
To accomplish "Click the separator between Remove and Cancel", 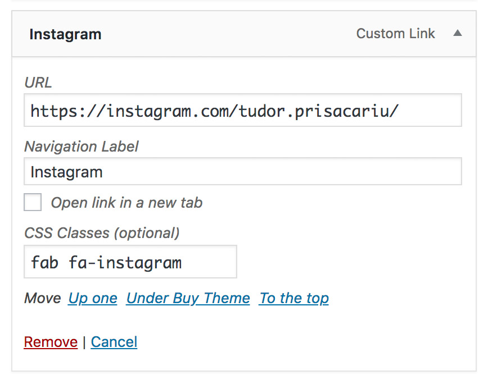I will [x=84, y=342].
